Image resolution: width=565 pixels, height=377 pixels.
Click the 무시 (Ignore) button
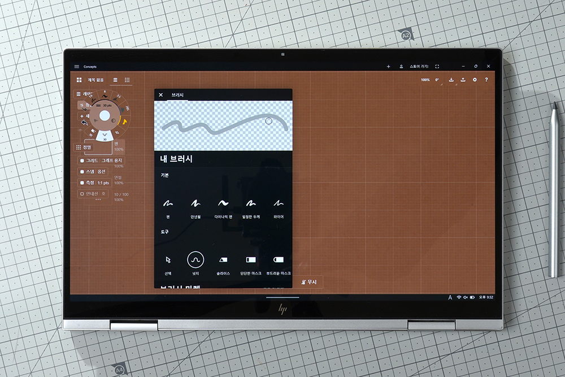pyautogui.click(x=309, y=282)
